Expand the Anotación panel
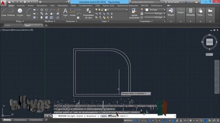220x123 pixels. [x=71, y=21]
